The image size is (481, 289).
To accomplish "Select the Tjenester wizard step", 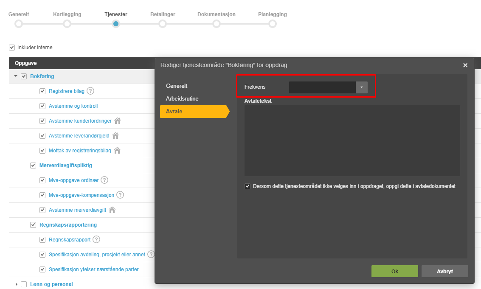I will (115, 24).
